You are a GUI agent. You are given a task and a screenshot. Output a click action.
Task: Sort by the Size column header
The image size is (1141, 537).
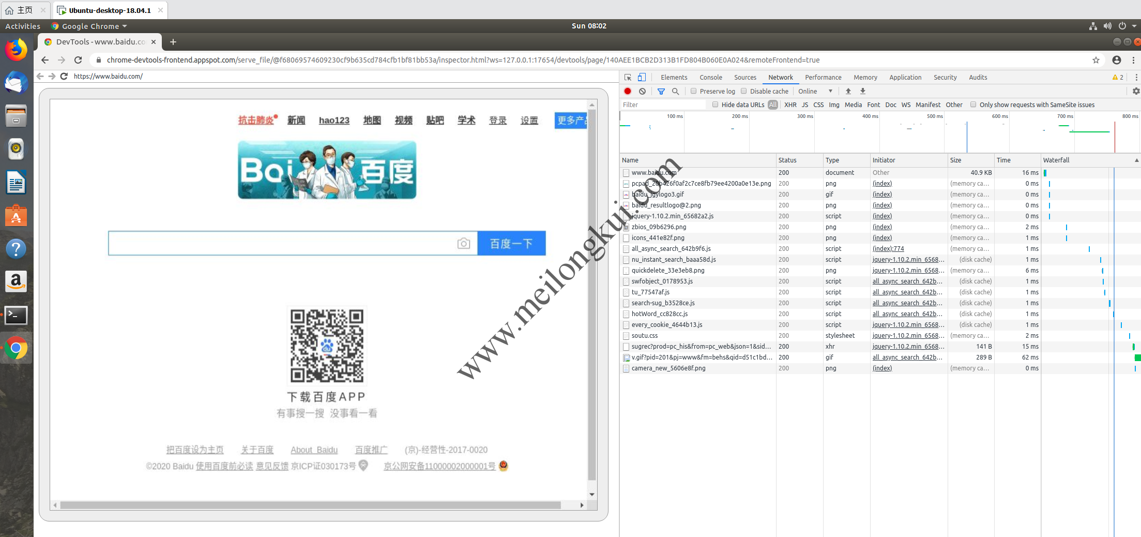(x=970, y=160)
